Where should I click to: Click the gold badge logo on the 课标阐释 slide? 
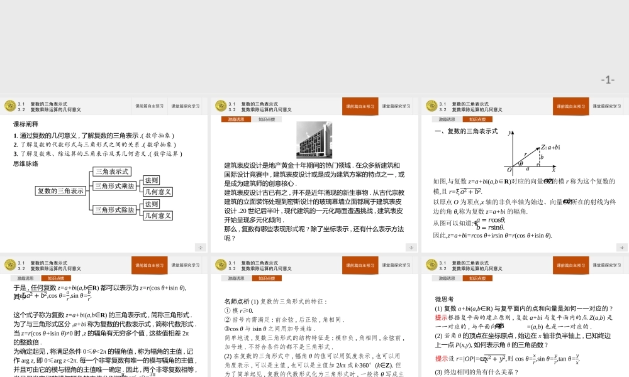(x=9, y=105)
